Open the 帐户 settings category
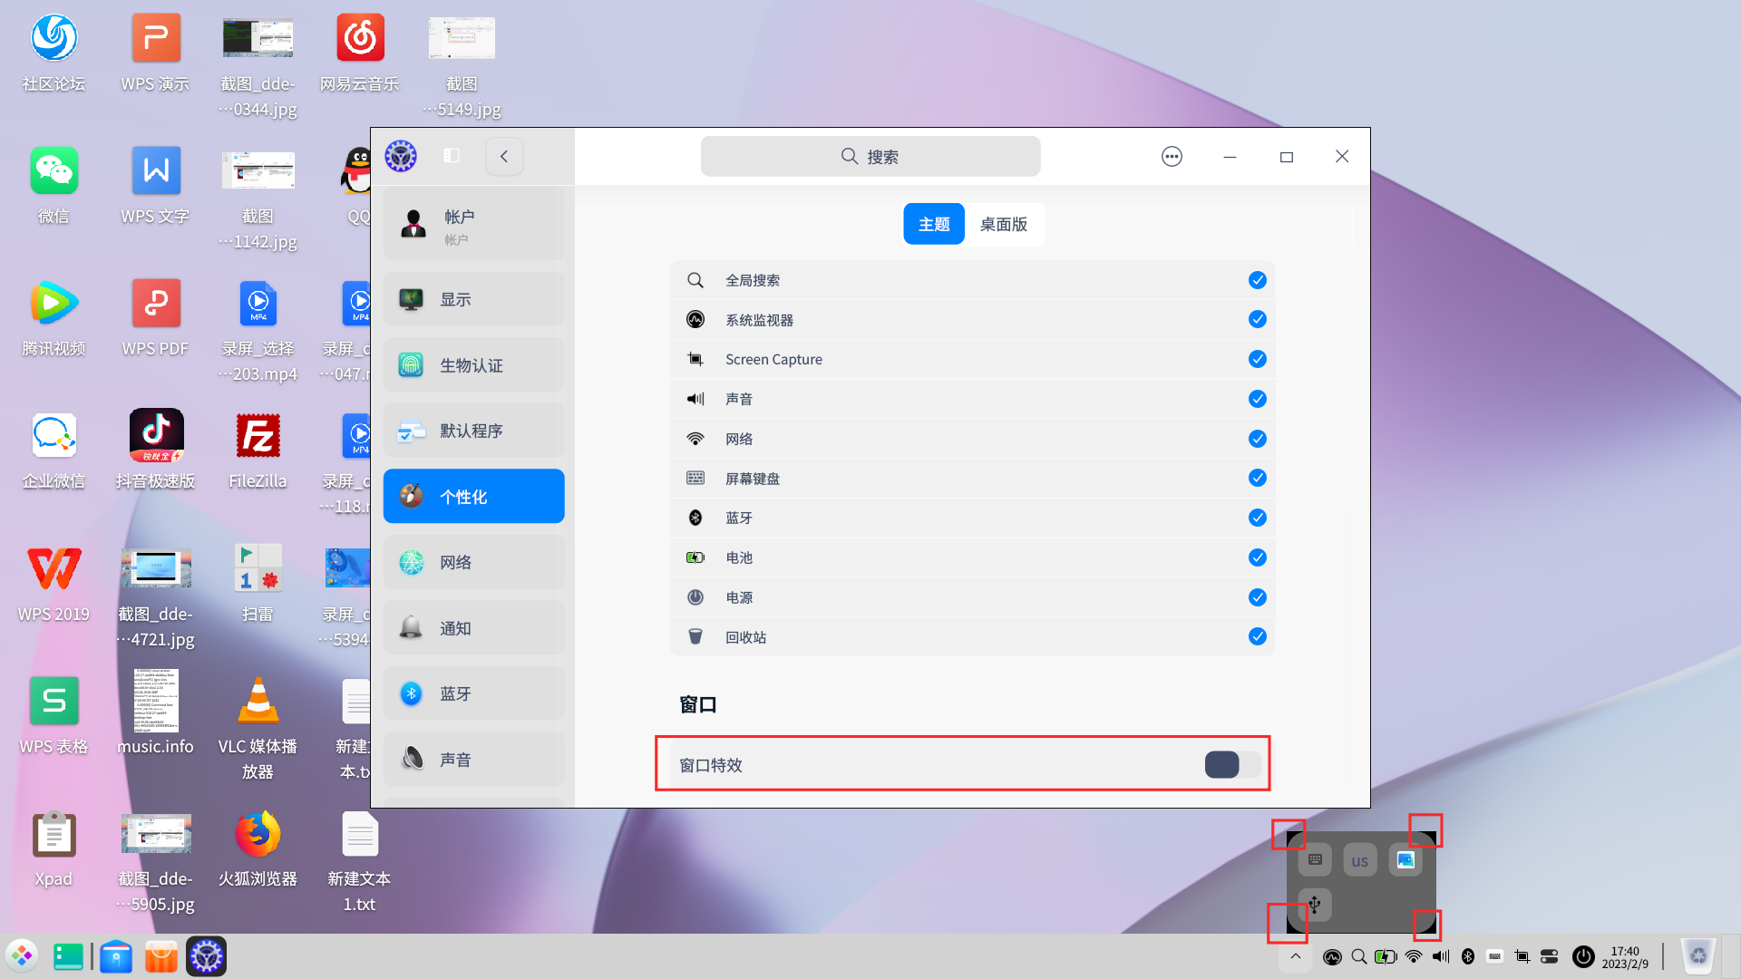1741x979 pixels. coord(473,224)
